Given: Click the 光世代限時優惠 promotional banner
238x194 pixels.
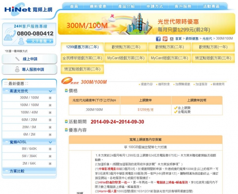Looking at the screenshot, I should pyautogui.click(x=146, y=24).
